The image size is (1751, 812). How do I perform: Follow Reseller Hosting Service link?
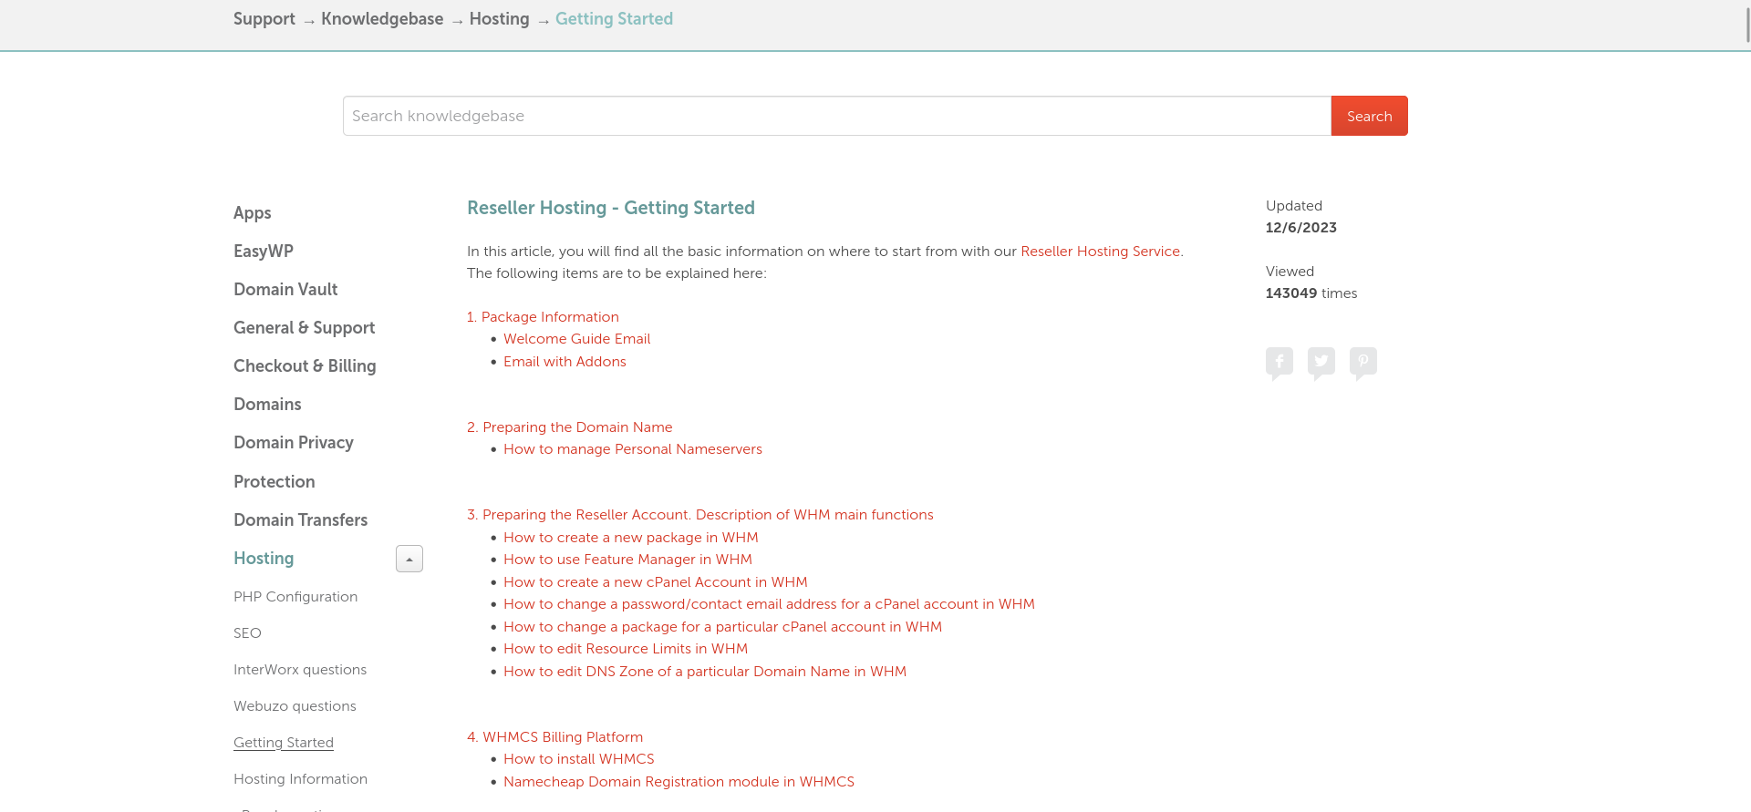pos(1102,252)
